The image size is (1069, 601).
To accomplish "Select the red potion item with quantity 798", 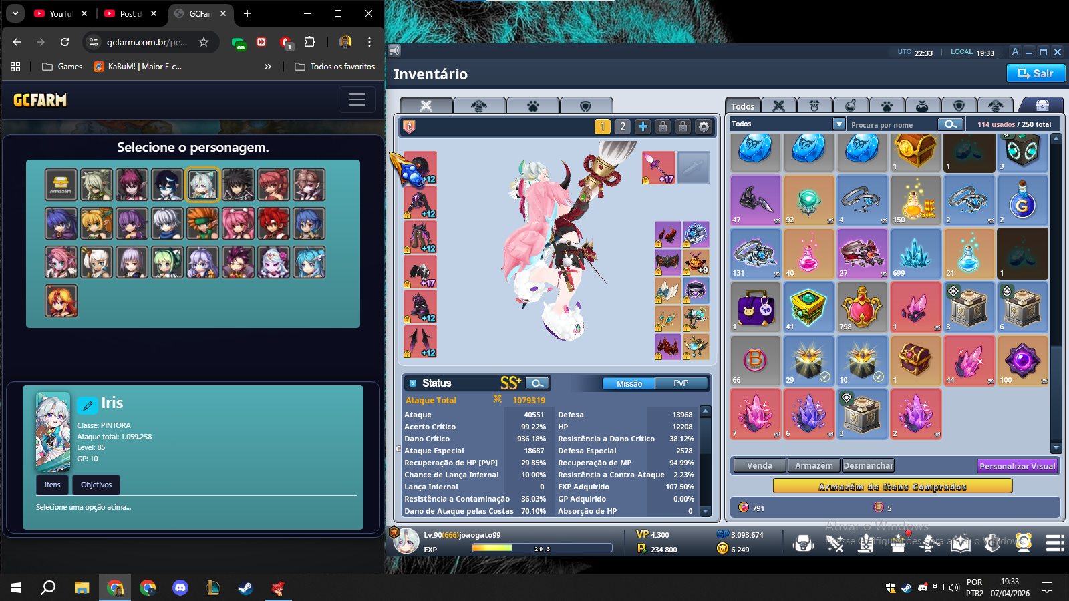I will 862,307.
